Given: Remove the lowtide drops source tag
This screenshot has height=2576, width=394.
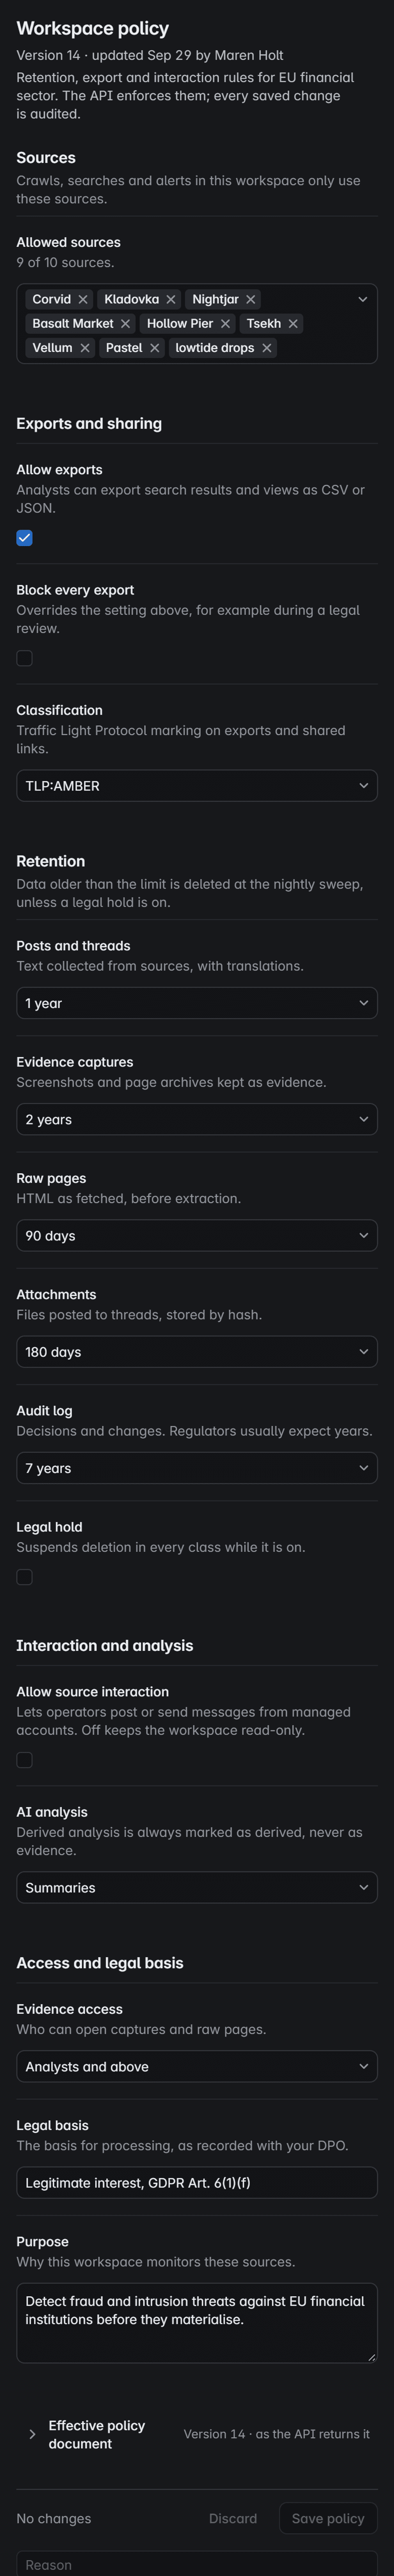Looking at the screenshot, I should tap(267, 348).
